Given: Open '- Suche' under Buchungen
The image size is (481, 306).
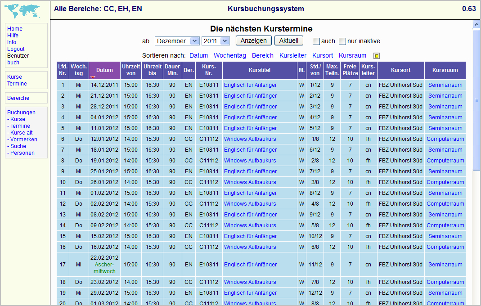Looking at the screenshot, I should [17, 146].
